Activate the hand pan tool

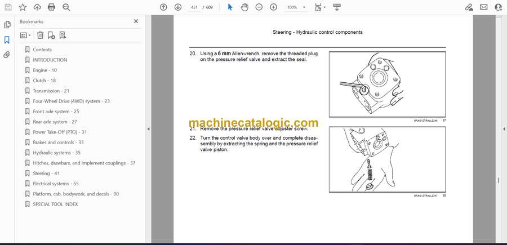(x=245, y=7)
